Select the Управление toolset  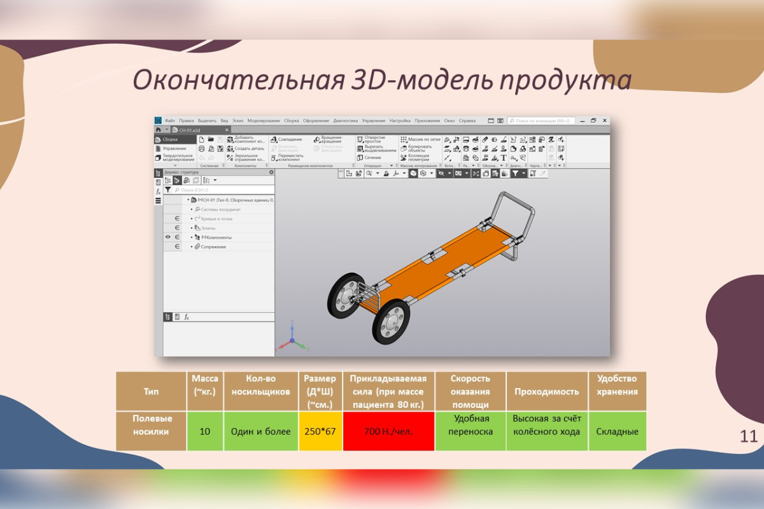174,148
